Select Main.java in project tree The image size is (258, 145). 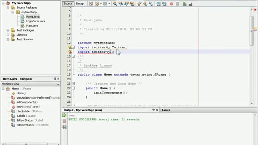[x=32, y=26]
